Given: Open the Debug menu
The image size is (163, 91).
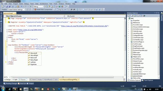Looking at the screenshot, I should pos(26,4).
